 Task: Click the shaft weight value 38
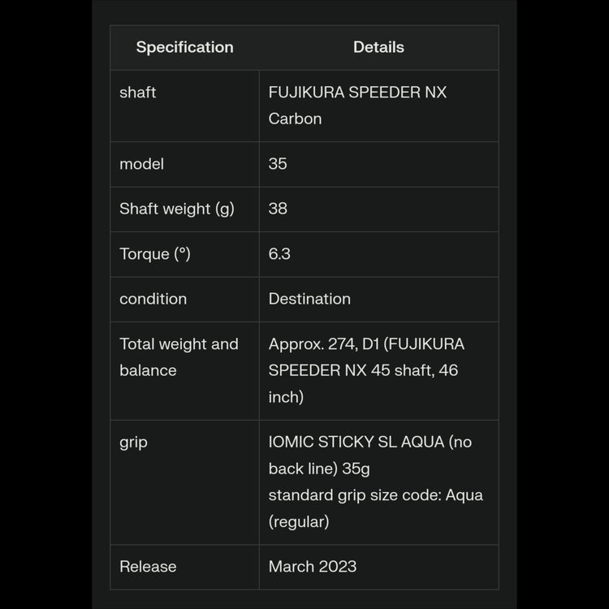(x=278, y=209)
